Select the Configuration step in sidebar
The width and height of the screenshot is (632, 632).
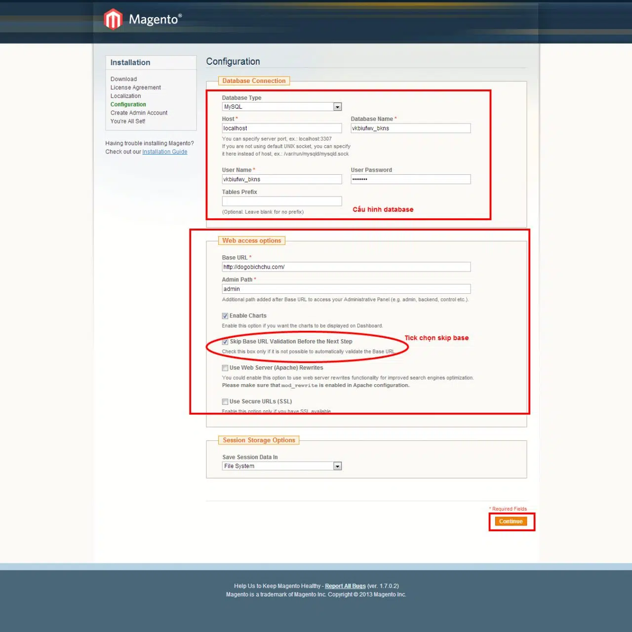click(128, 105)
